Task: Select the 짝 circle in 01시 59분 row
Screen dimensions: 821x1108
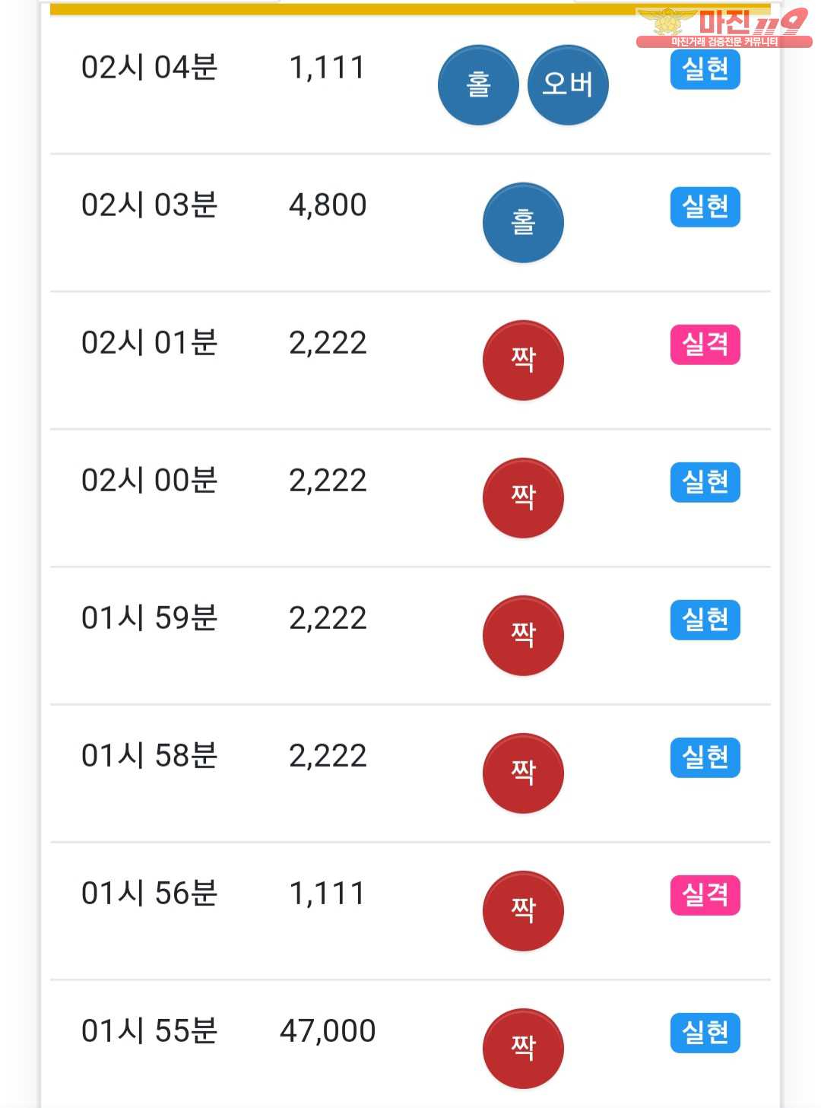Action: [523, 635]
